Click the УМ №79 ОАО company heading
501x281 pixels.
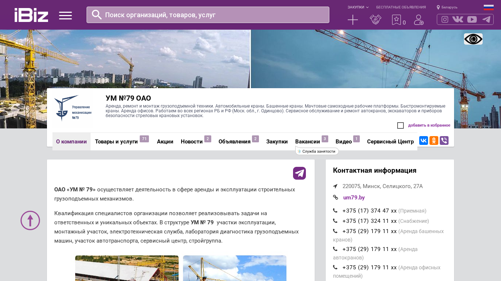[x=128, y=98]
